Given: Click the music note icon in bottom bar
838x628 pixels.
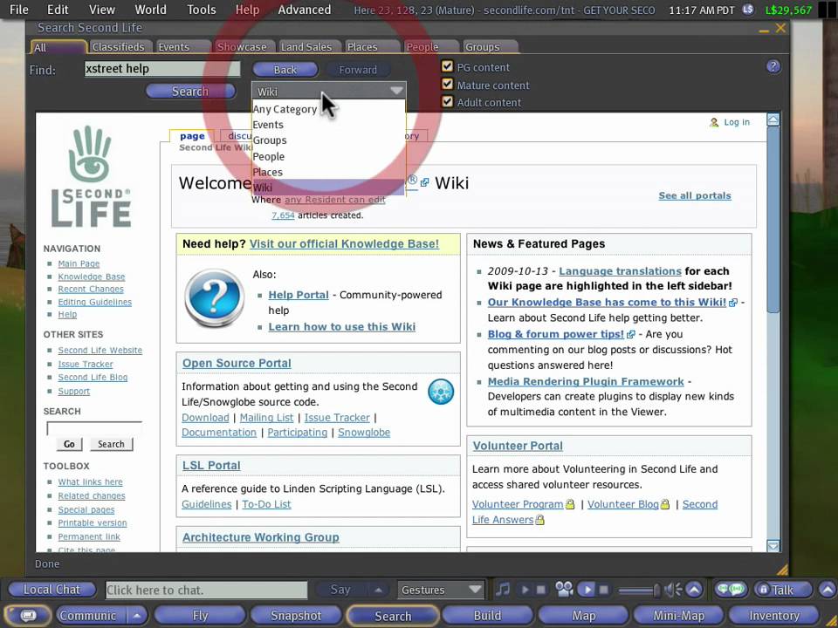Looking at the screenshot, I should point(503,590).
